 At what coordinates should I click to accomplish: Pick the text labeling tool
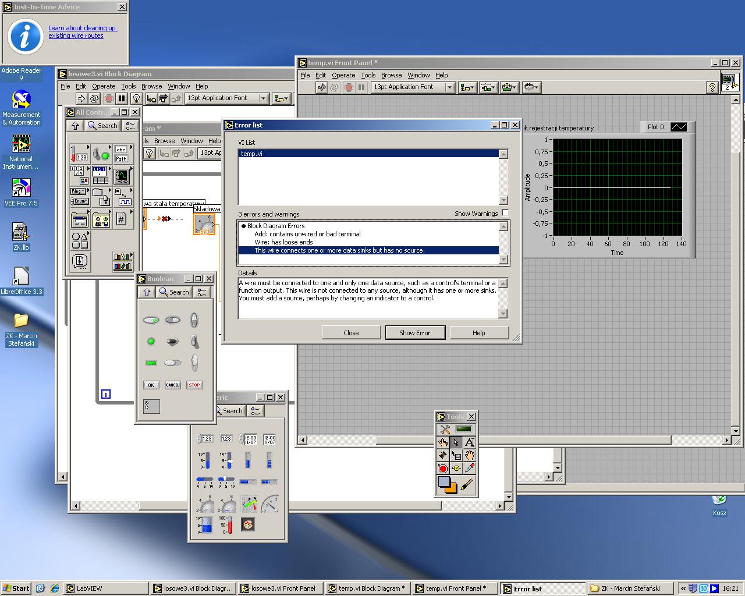click(x=469, y=442)
